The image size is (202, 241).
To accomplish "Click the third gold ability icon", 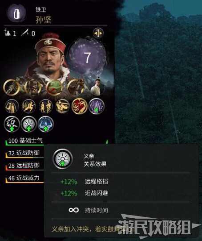I will (45, 106).
